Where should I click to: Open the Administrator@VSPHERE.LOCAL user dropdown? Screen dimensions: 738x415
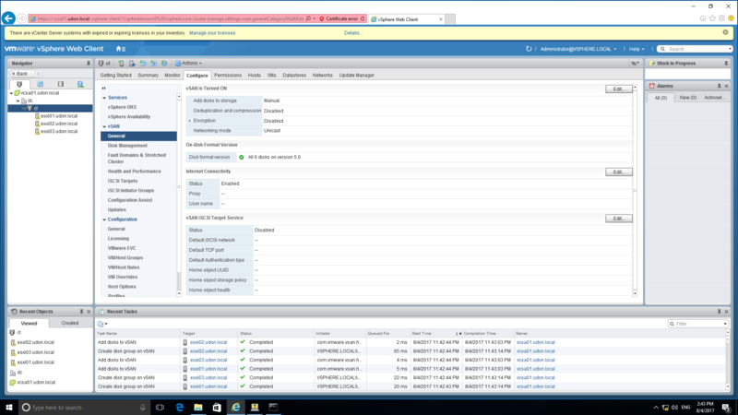(578, 49)
